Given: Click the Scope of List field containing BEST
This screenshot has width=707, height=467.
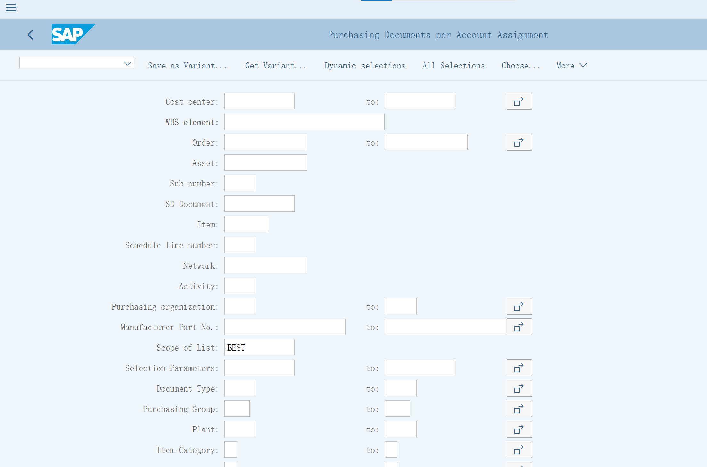Looking at the screenshot, I should coord(259,347).
